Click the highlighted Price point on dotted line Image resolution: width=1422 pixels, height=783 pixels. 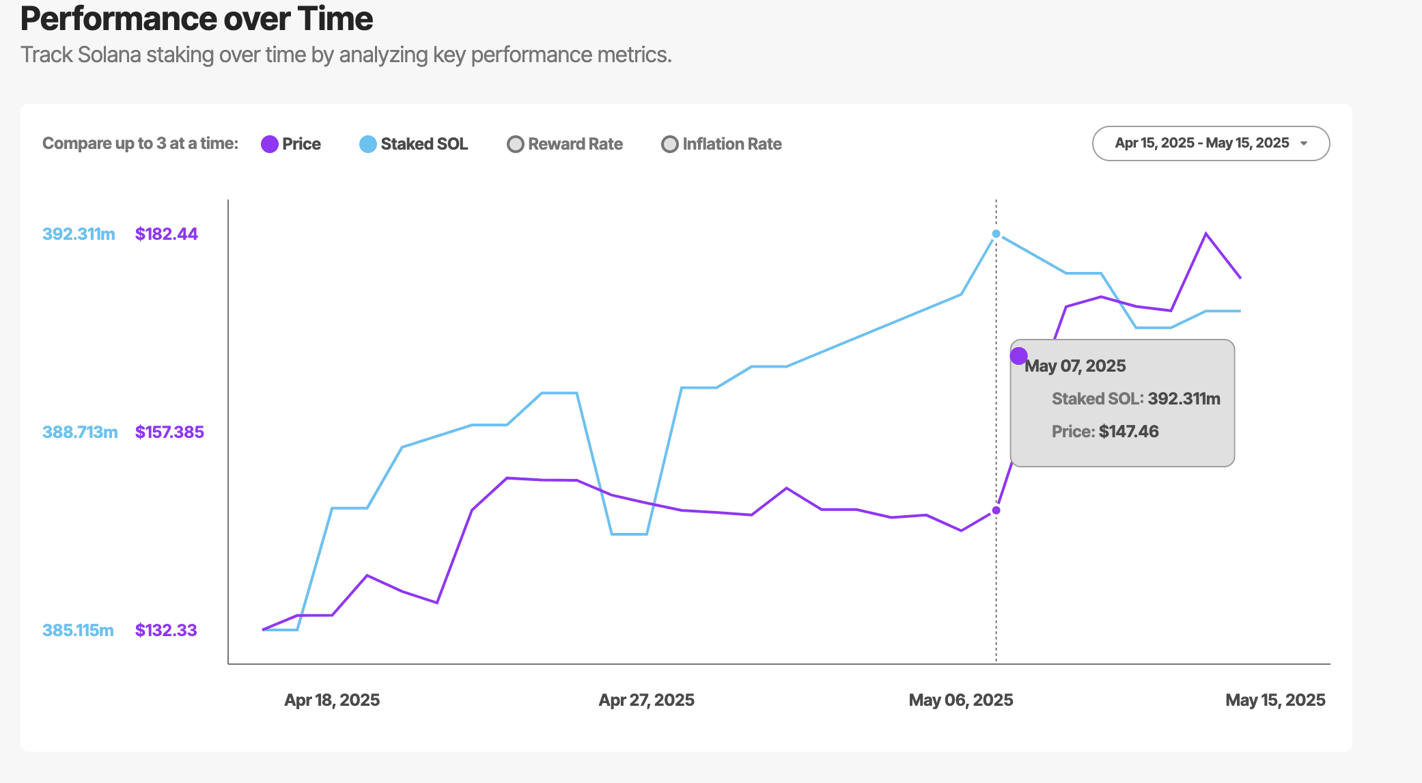996,510
